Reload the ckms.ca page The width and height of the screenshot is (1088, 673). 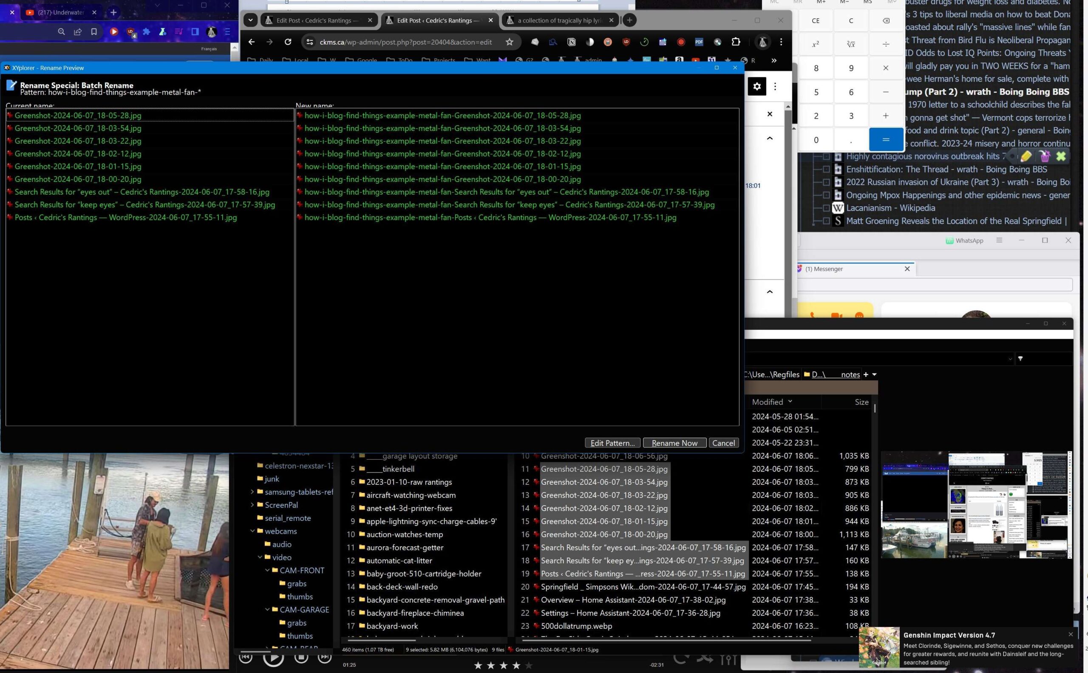pyautogui.click(x=288, y=42)
